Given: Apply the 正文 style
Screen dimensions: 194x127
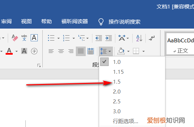Looking at the screenshot, I should click(x=180, y=44).
